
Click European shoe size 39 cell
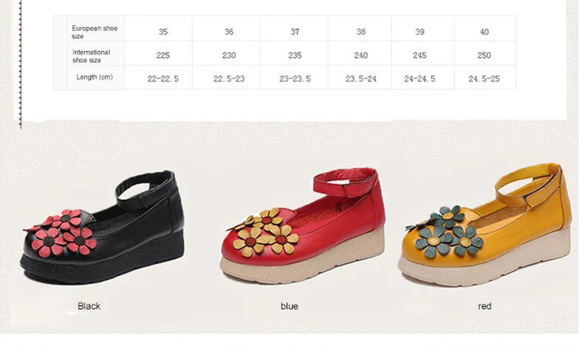pos(423,28)
